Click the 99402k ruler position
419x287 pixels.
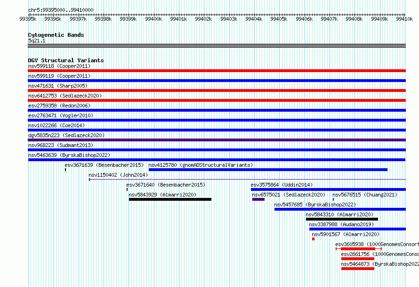(x=203, y=19)
